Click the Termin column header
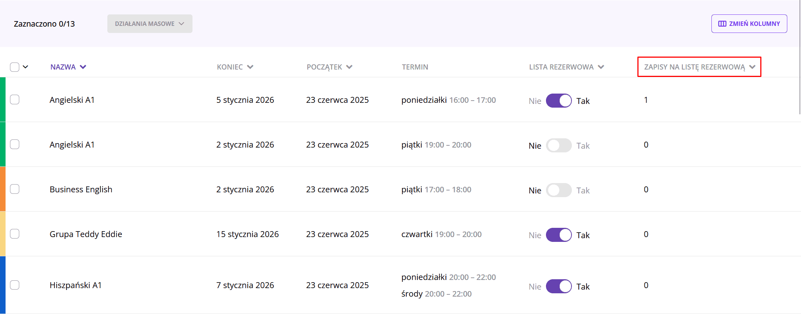Viewport: 801px width, 314px height. 415,67
